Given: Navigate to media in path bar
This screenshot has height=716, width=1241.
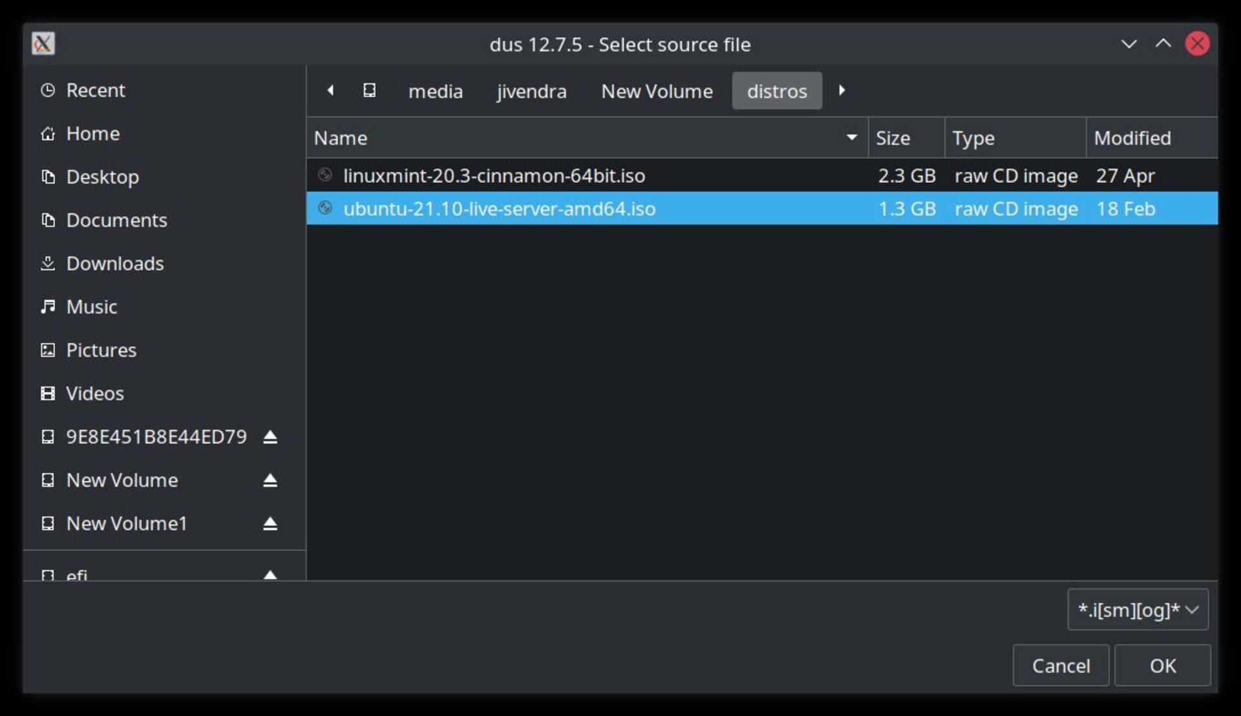Looking at the screenshot, I should [436, 91].
